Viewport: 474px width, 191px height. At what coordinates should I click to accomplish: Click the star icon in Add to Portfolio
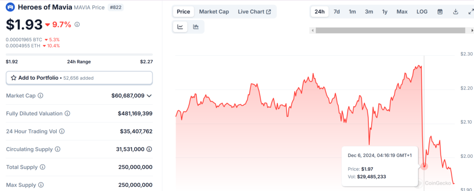coord(14,78)
